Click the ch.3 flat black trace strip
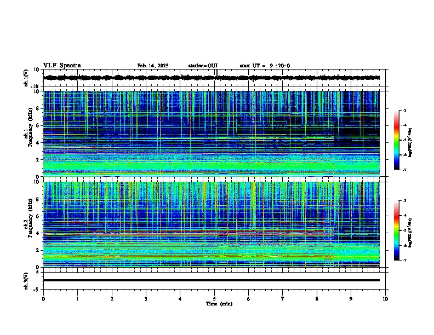 coord(212,280)
